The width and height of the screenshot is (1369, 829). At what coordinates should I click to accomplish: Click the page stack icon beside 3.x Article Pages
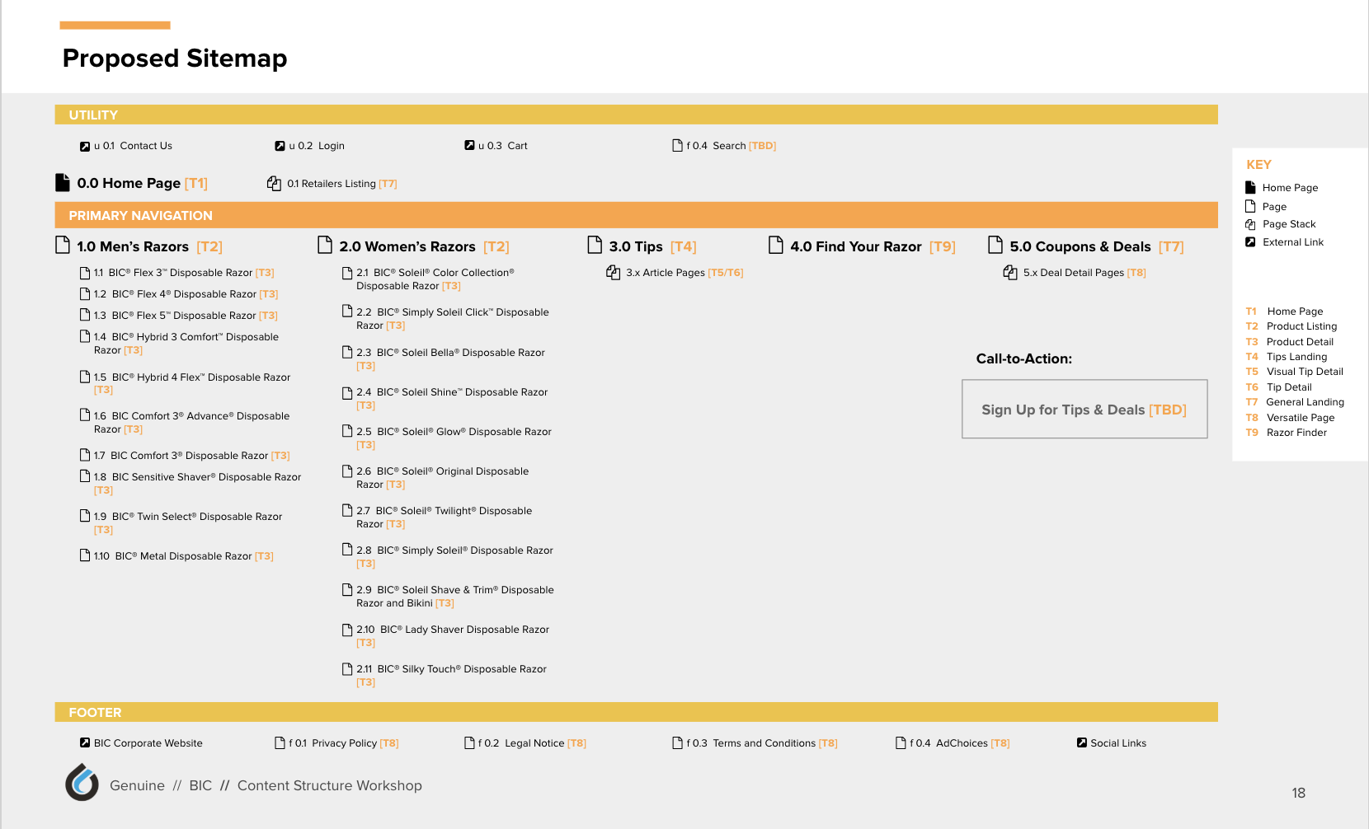[x=613, y=272]
